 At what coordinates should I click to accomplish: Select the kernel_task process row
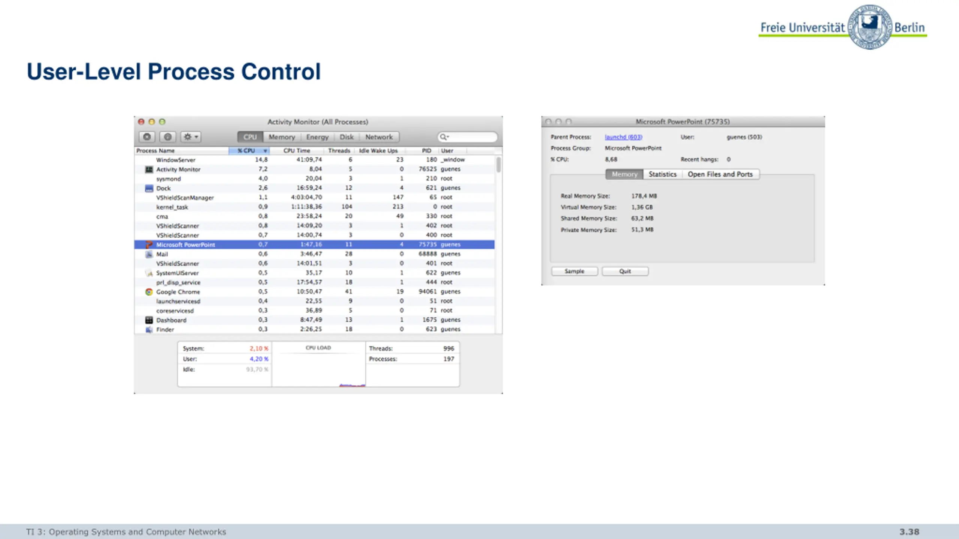(x=315, y=207)
